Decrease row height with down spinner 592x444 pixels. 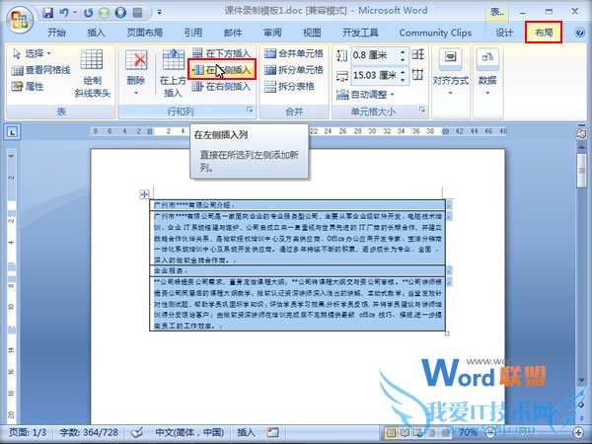pos(403,59)
